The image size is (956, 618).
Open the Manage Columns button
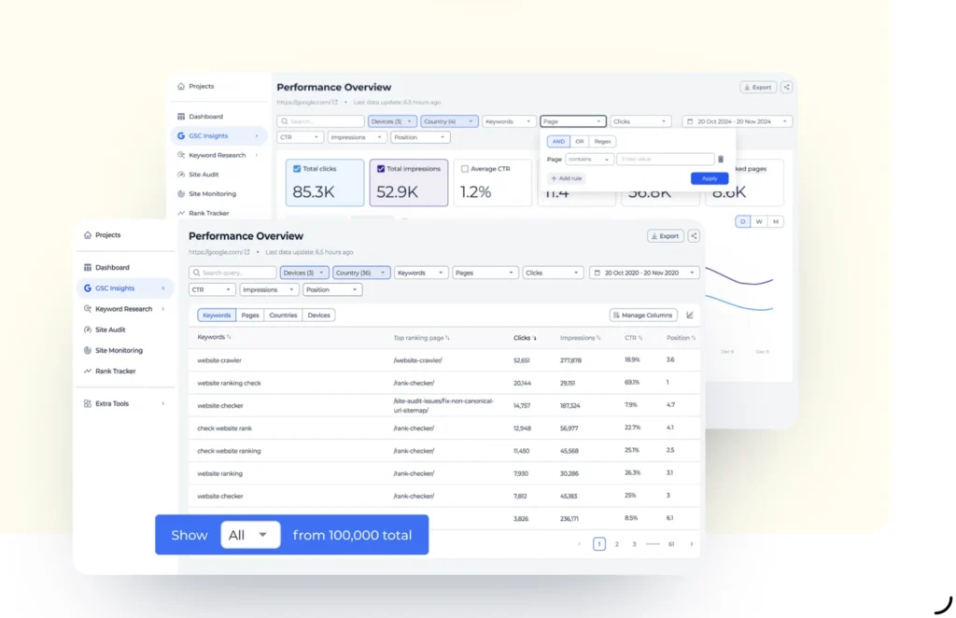(x=643, y=316)
